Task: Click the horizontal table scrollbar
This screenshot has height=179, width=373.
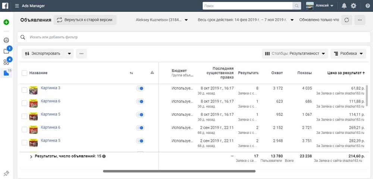Action: (x=179, y=171)
